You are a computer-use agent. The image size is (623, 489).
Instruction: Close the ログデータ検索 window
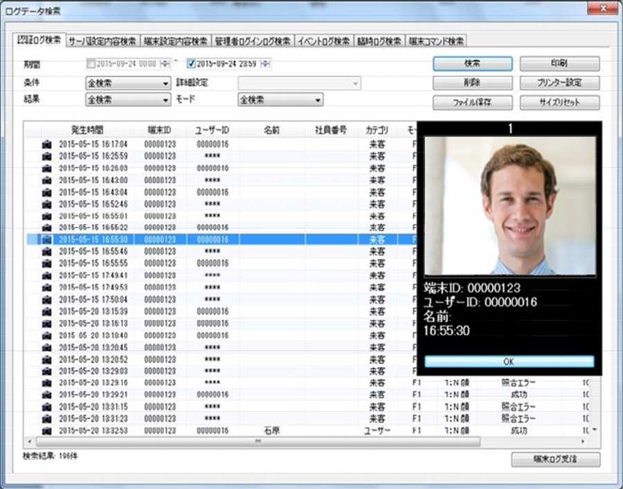point(603,8)
